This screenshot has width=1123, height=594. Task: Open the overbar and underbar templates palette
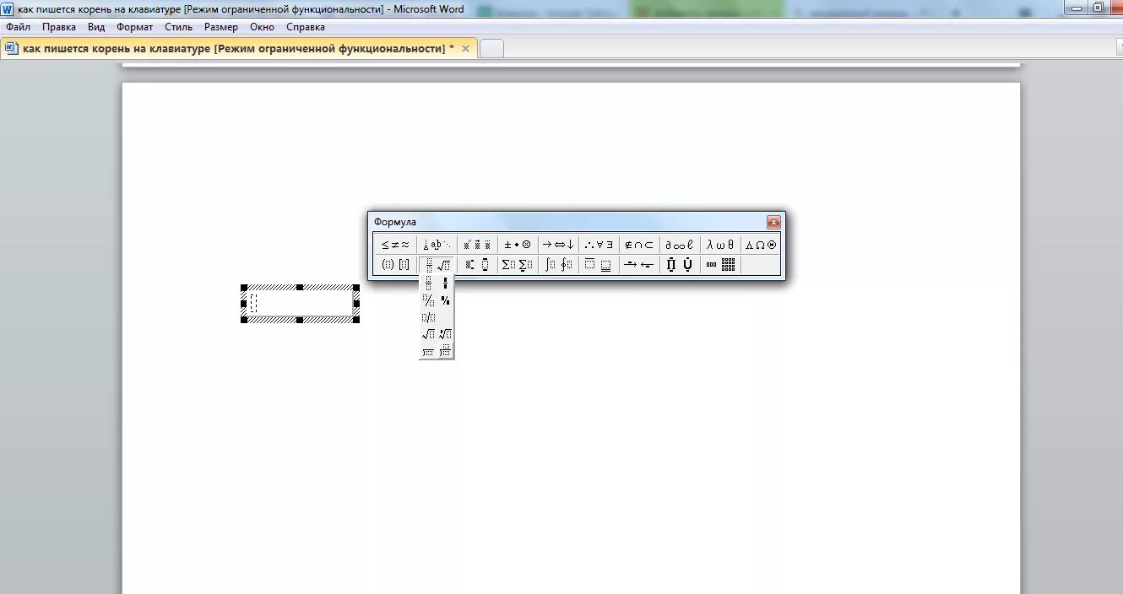pos(599,265)
